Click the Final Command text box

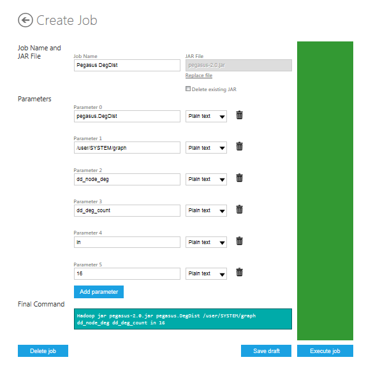point(183,319)
